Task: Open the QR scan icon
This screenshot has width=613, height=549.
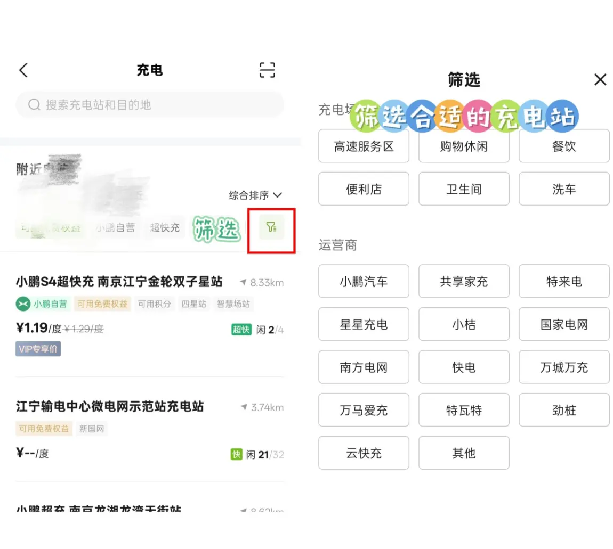Action: click(x=268, y=70)
